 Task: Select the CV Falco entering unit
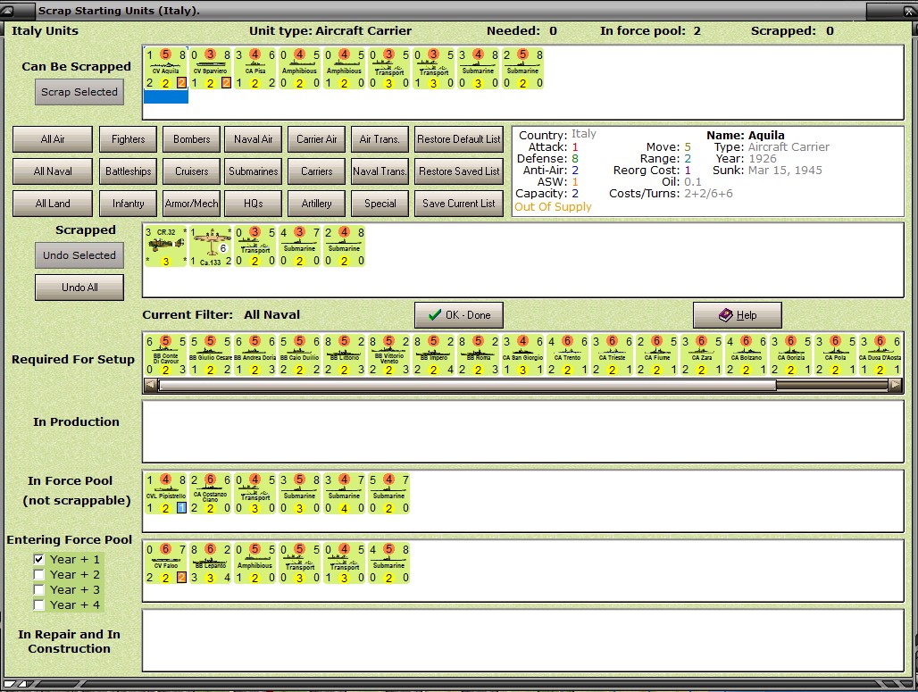165,562
